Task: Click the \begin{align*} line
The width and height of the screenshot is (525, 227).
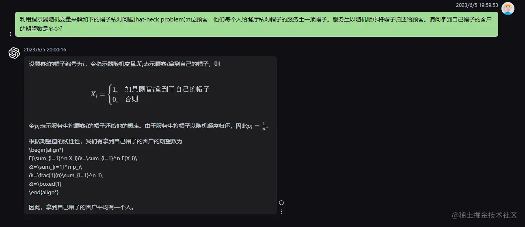Action: (x=46, y=150)
